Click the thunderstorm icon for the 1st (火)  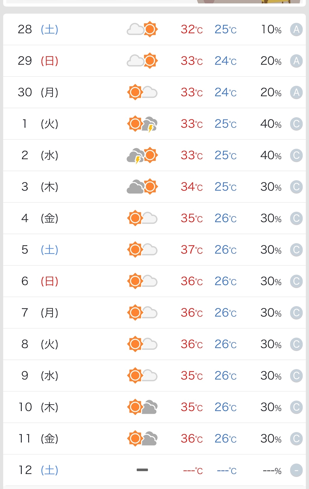pyautogui.click(x=142, y=124)
